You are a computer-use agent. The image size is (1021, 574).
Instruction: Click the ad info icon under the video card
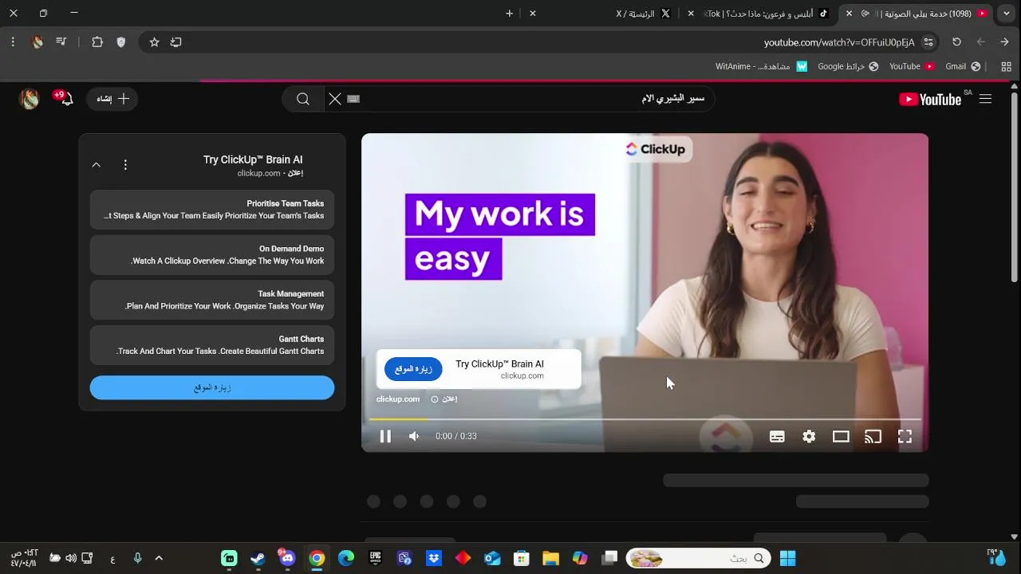(x=435, y=399)
